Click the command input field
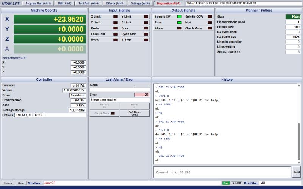303x189 pixels. (x=222, y=172)
